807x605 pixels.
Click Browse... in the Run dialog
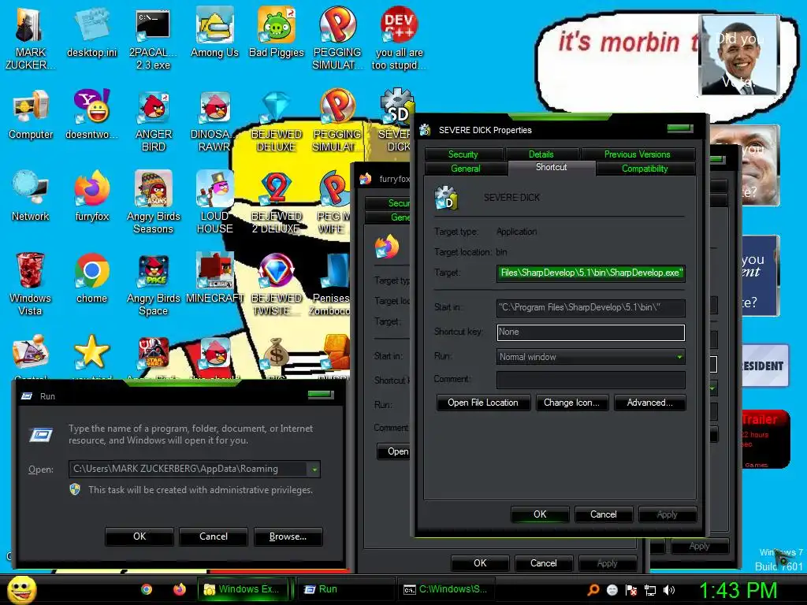pyautogui.click(x=288, y=536)
